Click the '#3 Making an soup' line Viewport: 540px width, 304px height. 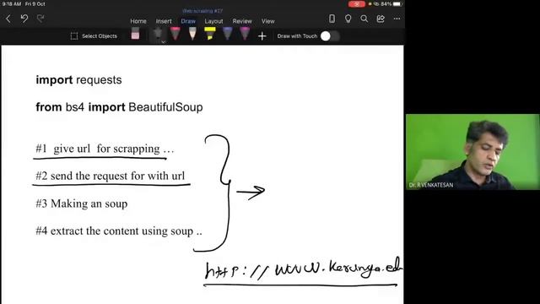coord(82,204)
